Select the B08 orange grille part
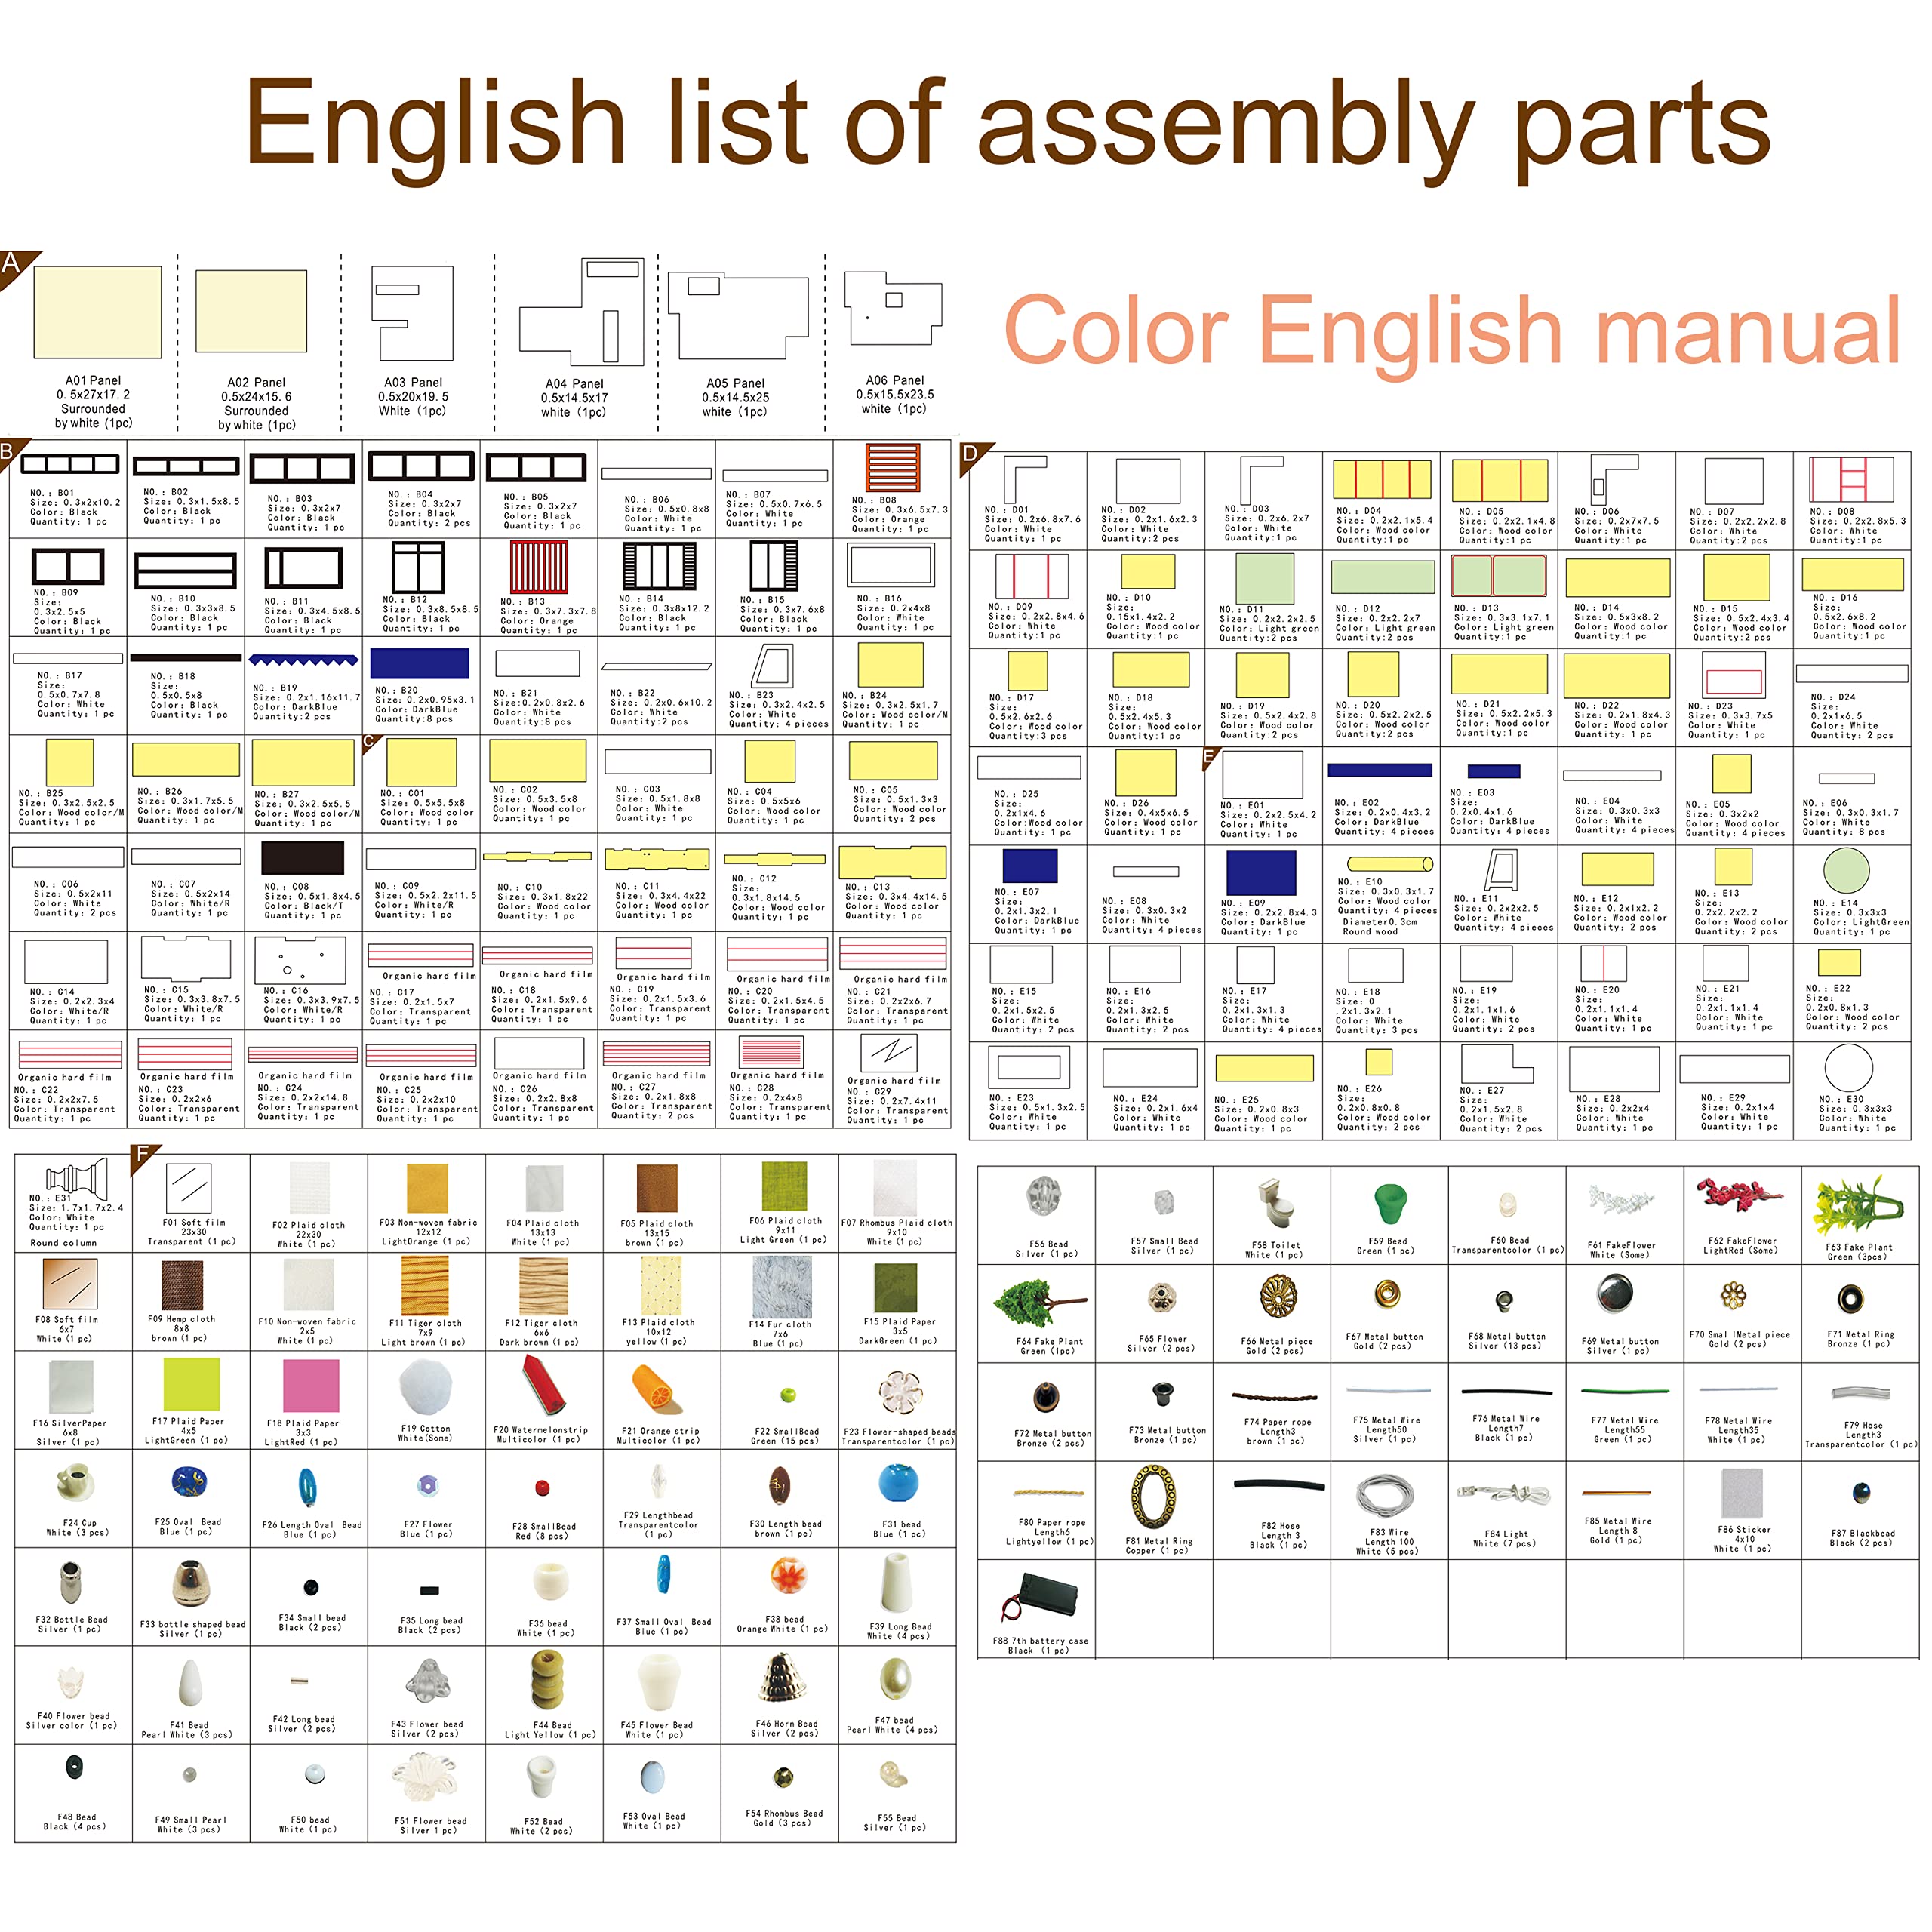This screenshot has height=1932, width=1932. [892, 468]
